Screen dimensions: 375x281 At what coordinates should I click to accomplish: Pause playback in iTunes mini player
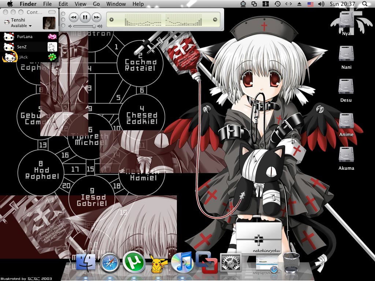pos(85,17)
